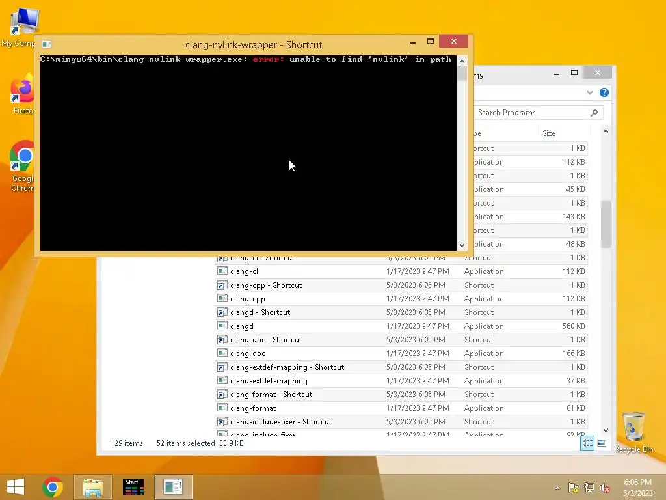Click inside the Search Programs field

pos(531,113)
